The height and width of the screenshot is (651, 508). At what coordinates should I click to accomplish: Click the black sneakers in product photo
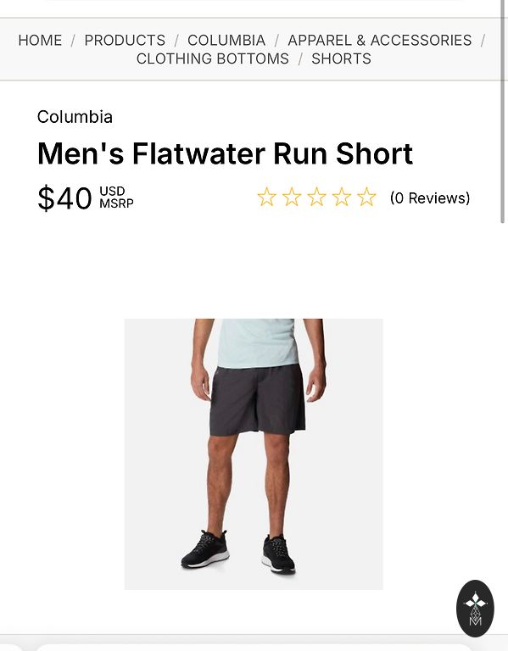tap(238, 551)
